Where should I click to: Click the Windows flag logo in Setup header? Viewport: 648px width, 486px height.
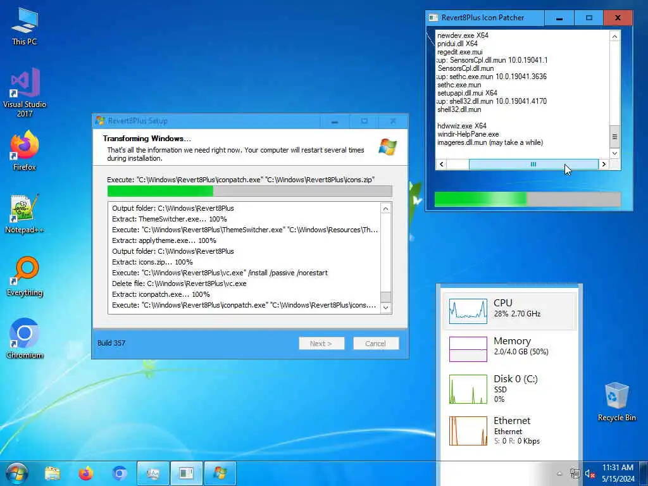pyautogui.click(x=387, y=147)
